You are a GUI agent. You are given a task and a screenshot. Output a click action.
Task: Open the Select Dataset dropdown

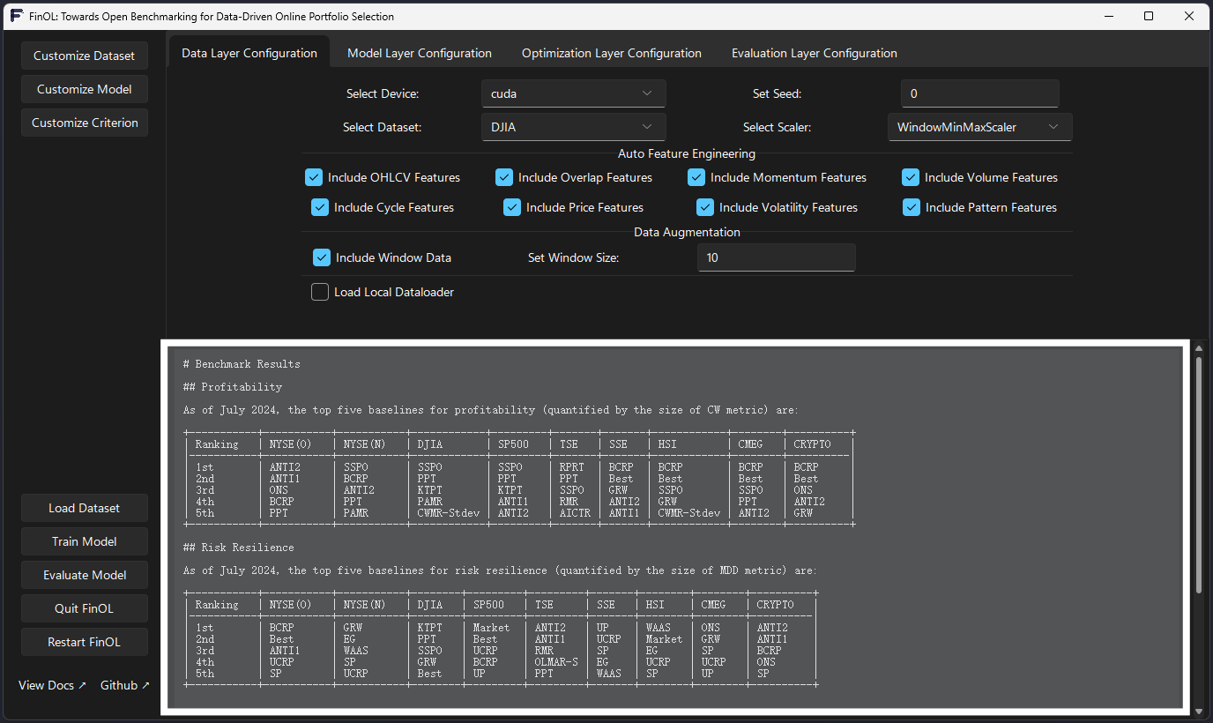point(573,127)
